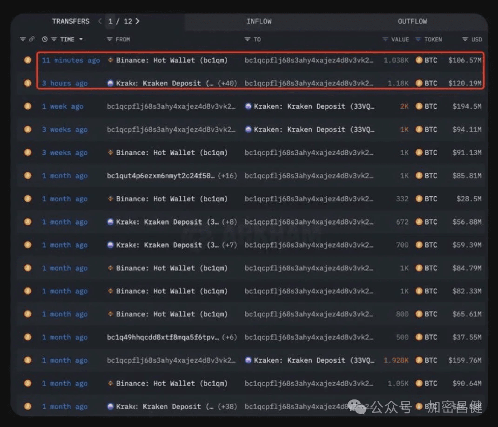This screenshot has height=427, width=498.
Task: Click Binance Hot Wallet in the $90.64M row
Action: 172,383
